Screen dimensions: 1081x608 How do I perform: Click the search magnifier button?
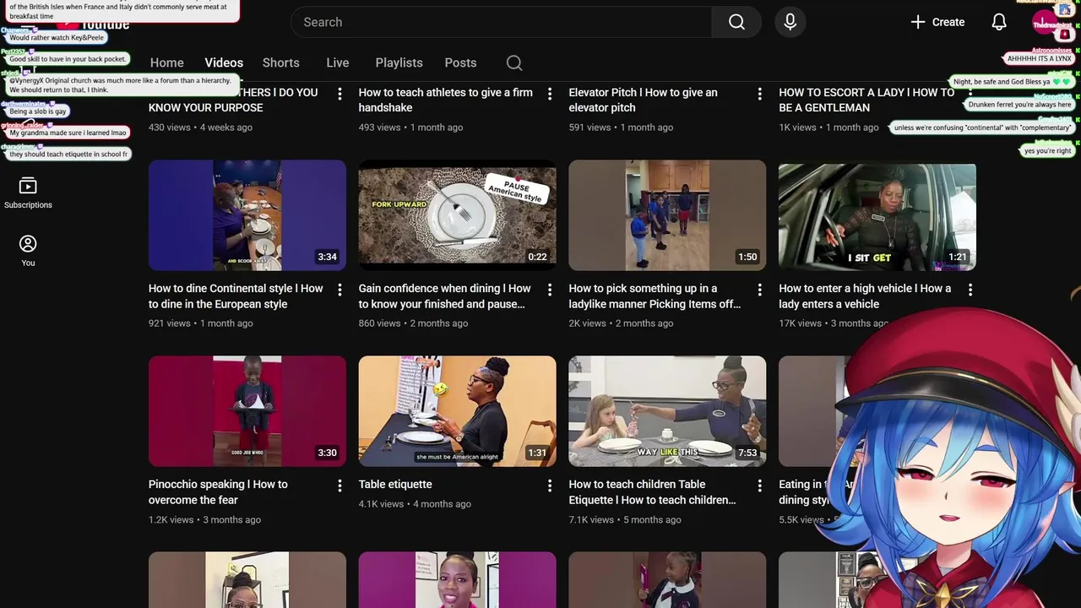[736, 22]
